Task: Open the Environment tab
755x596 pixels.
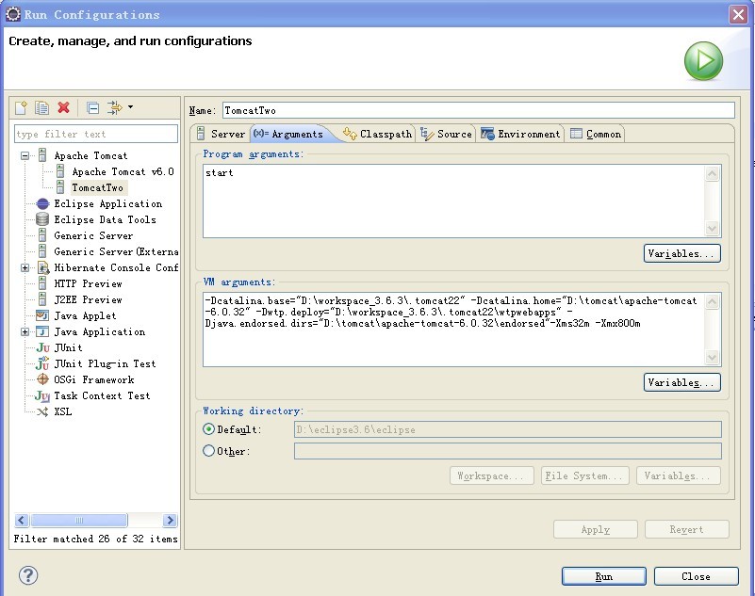Action: point(521,134)
